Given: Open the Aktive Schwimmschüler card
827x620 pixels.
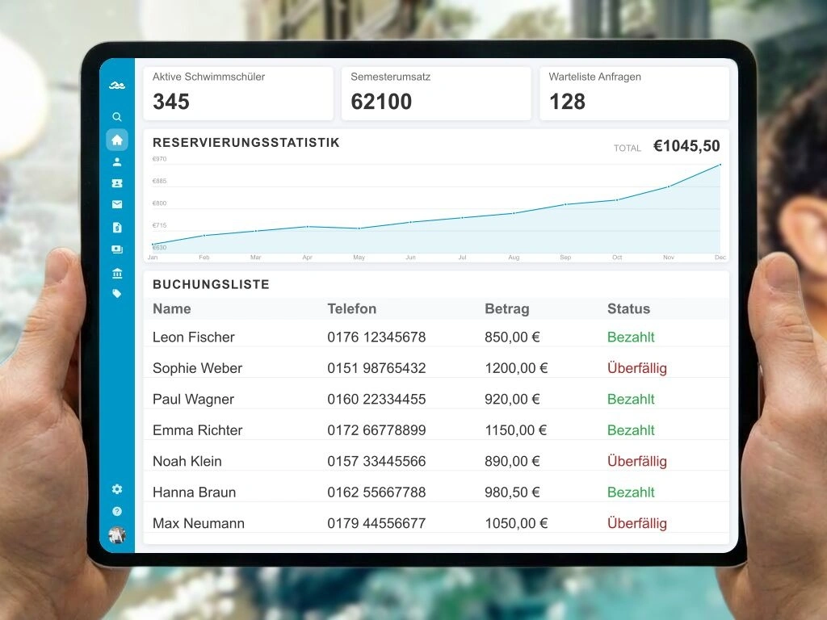Looking at the screenshot, I should 238,93.
